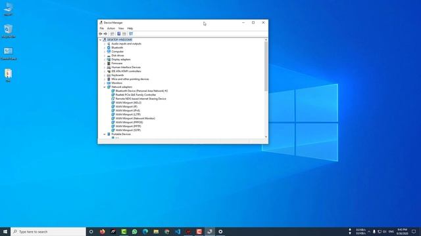421x236 pixels.
Task: Open File Explorer from the taskbar
Action: 156,231
